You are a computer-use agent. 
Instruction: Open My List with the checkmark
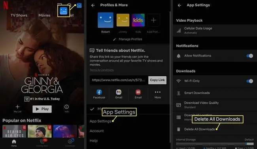coord(128,109)
